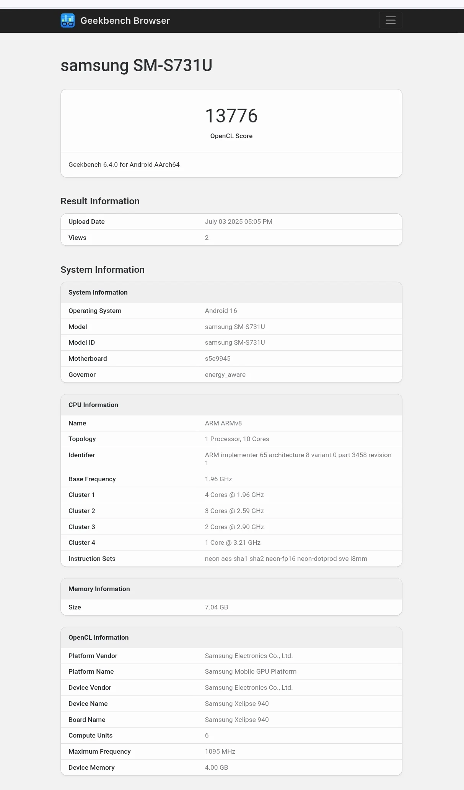Go to Geekbench Browser home link
Image resolution: width=464 pixels, height=790 pixels.
point(125,21)
